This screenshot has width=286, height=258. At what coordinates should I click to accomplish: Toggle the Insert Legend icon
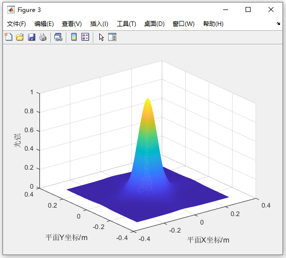tap(85, 37)
